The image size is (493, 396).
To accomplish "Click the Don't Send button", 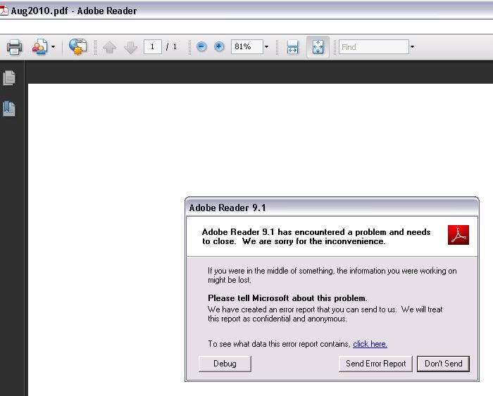I will [443, 364].
